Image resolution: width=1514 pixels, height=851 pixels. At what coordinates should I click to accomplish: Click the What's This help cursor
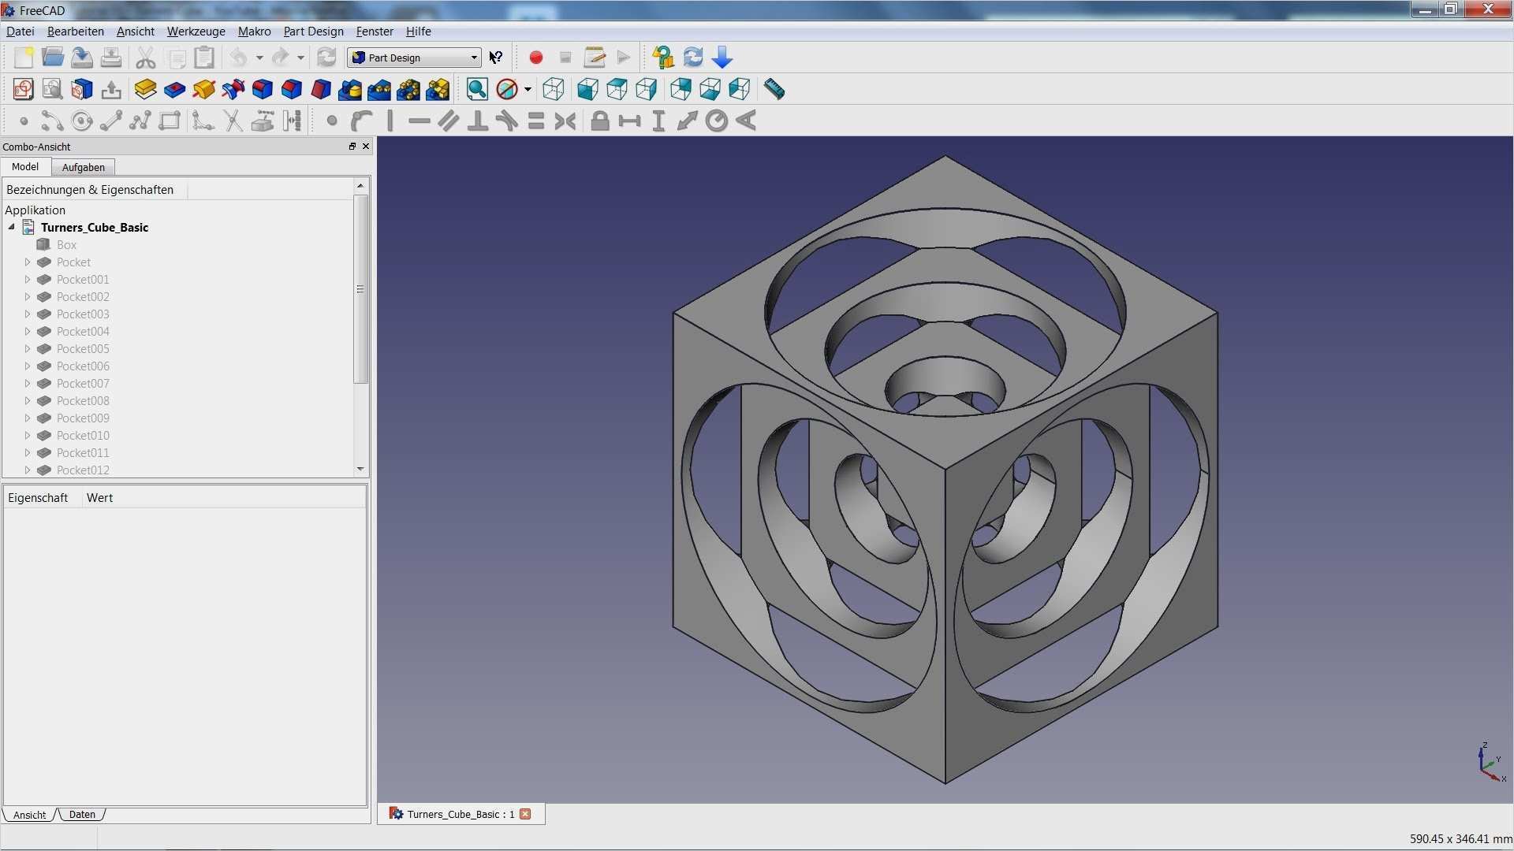pos(496,58)
